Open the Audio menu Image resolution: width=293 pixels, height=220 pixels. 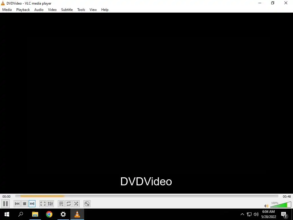pyautogui.click(x=39, y=10)
